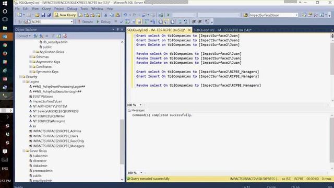Viewport: 334px width, 188px height.
Task: Click the Disconnect icon in Object Explorer
Action: tap(41, 36)
